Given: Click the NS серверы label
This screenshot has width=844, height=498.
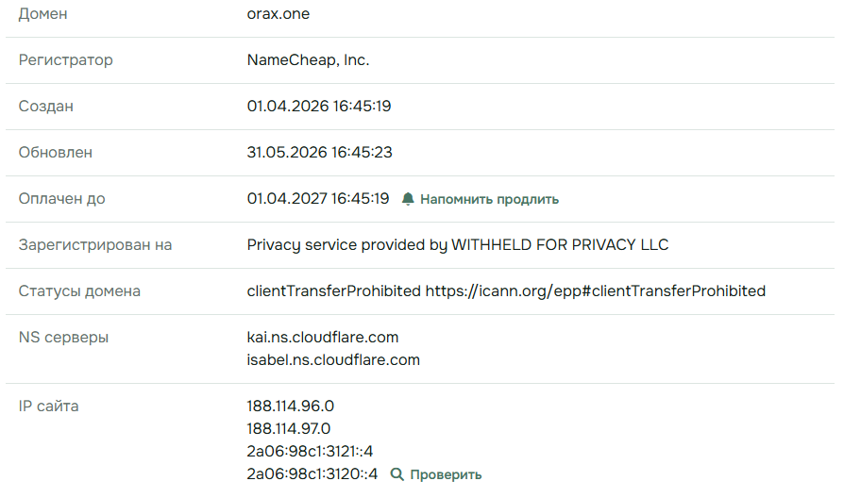Looking at the screenshot, I should tap(63, 338).
